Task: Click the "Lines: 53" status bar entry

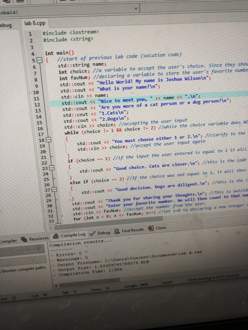Action: pos(100,289)
